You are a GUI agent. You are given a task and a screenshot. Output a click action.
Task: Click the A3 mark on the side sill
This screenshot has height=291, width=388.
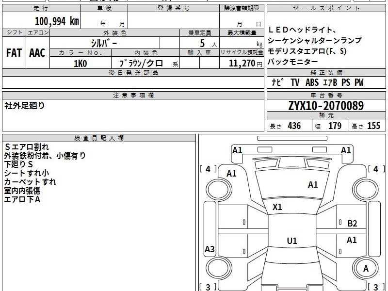[x=210, y=249]
